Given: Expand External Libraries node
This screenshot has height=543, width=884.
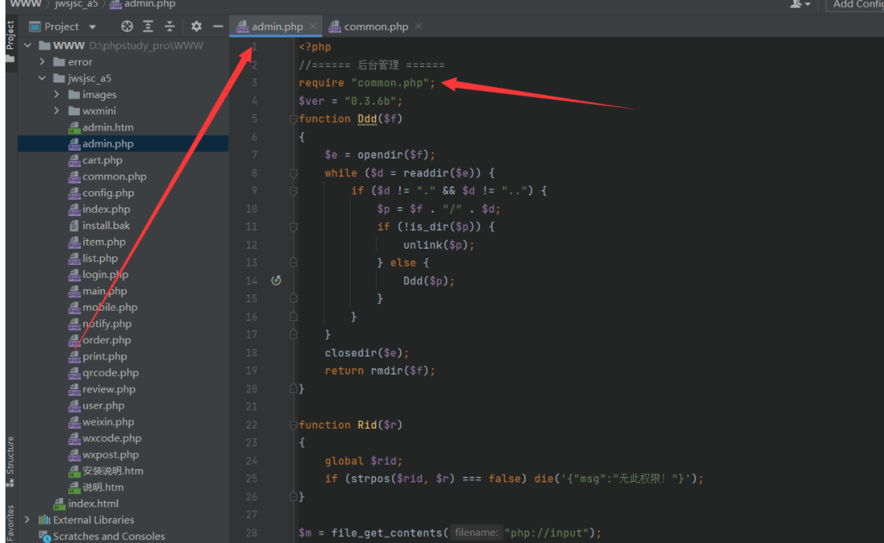Looking at the screenshot, I should point(28,520).
